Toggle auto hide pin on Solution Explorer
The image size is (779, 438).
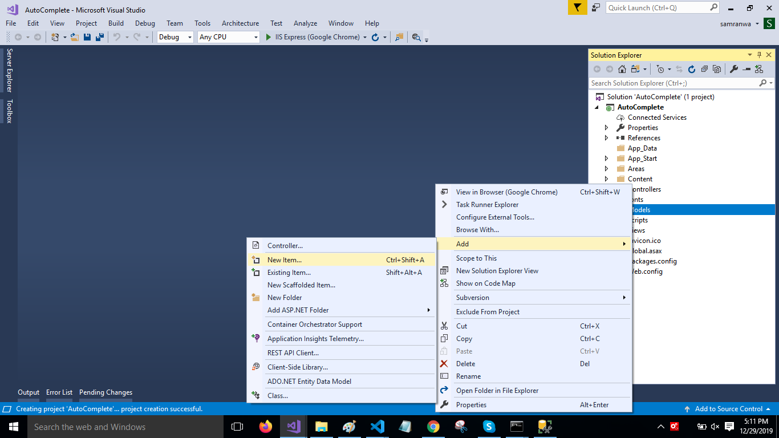coord(759,55)
